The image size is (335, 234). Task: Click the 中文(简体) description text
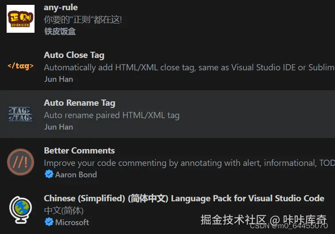click(64, 211)
